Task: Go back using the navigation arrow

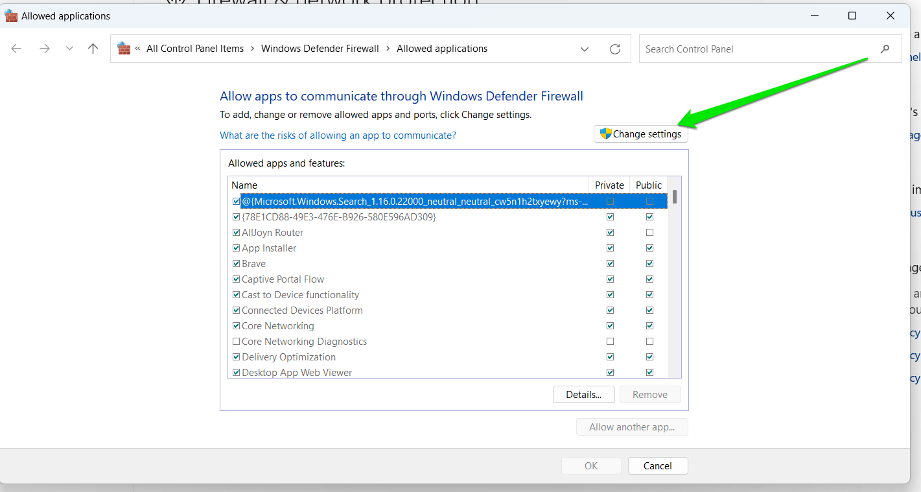Action: (16, 48)
